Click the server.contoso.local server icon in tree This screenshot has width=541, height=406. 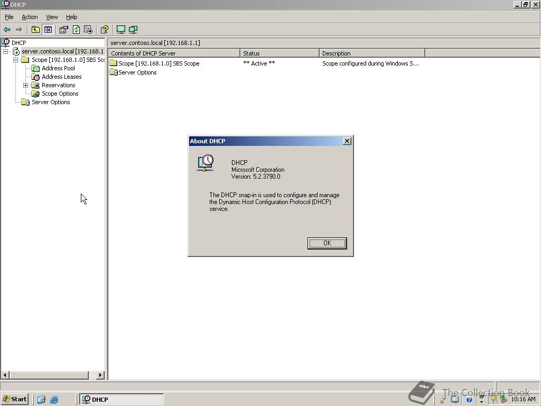[x=16, y=51]
